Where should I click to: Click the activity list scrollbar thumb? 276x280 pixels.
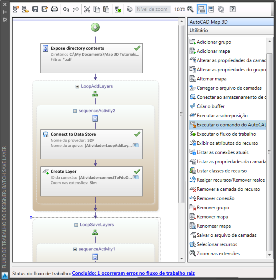coord(269,152)
